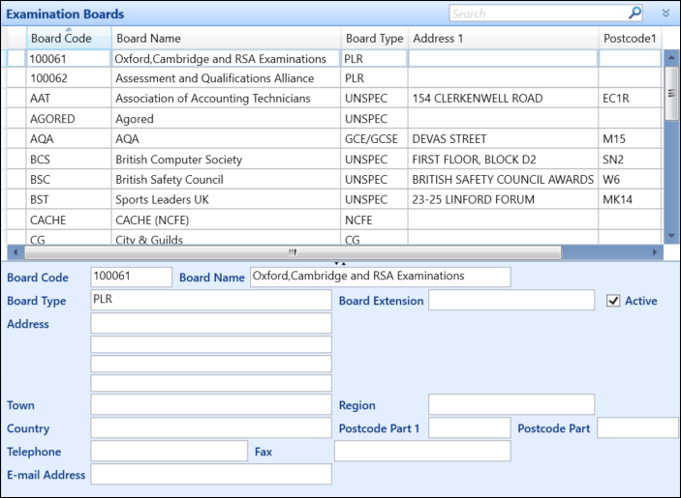Click British Safety Council name cell
Screen dimensions: 681x498
point(226,179)
